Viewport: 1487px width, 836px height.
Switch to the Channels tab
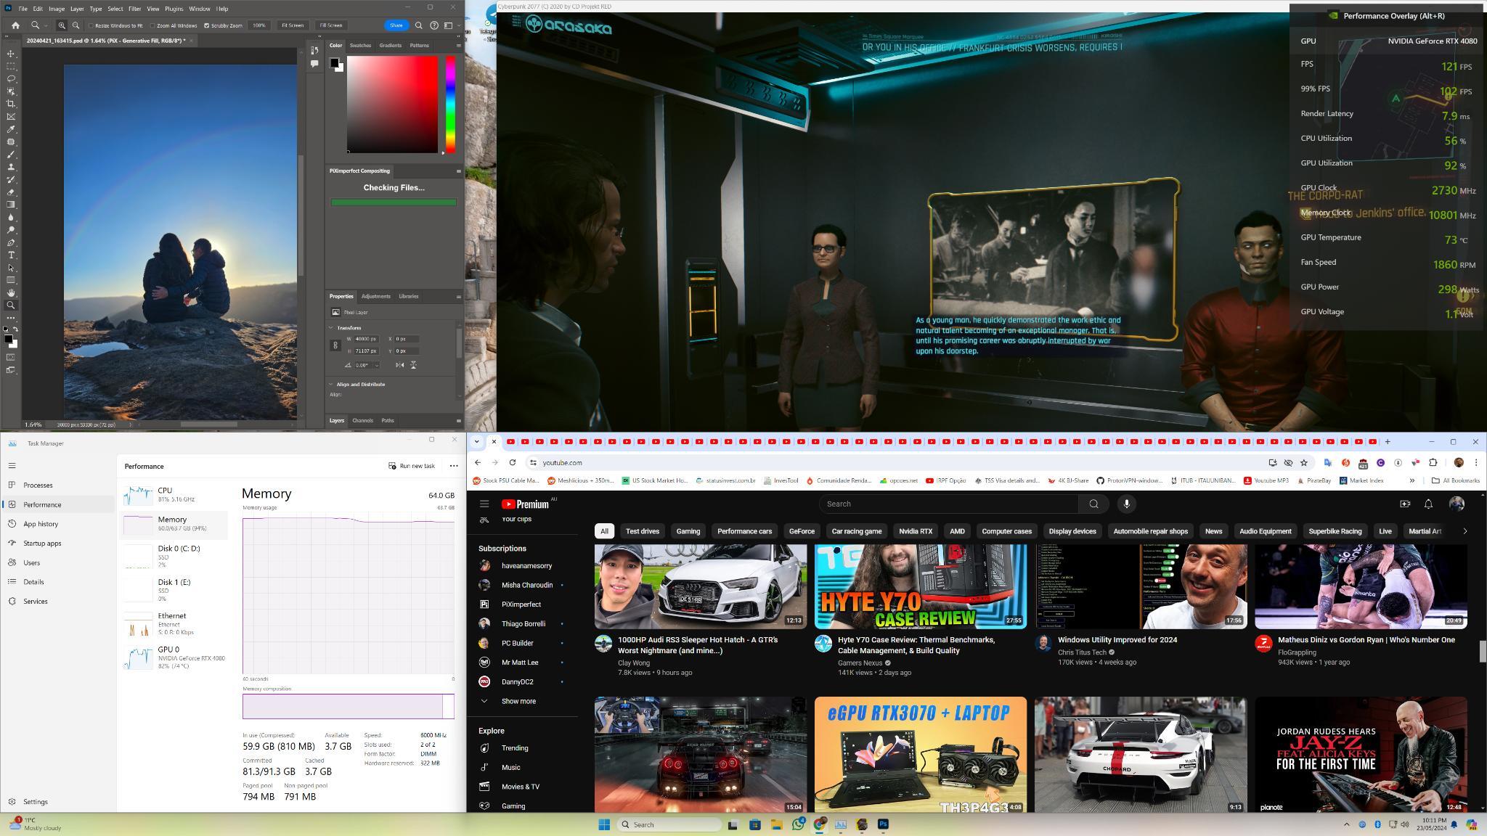[x=362, y=420]
